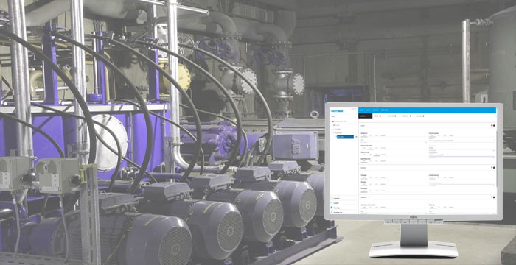Toggle pin icon in second section header
Screen dimensions: 516x265
coord(492,168)
